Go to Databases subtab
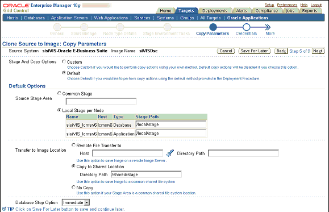 pyautogui.click(x=35, y=18)
